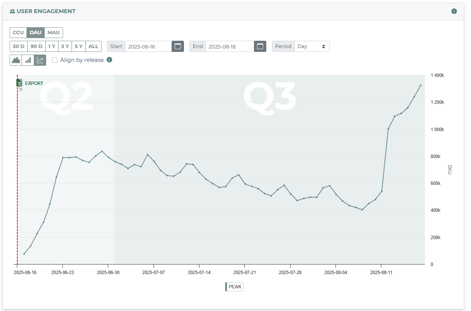This screenshot has height=311, width=471.
Task: Open the Start date calendar picker
Action: tap(178, 47)
